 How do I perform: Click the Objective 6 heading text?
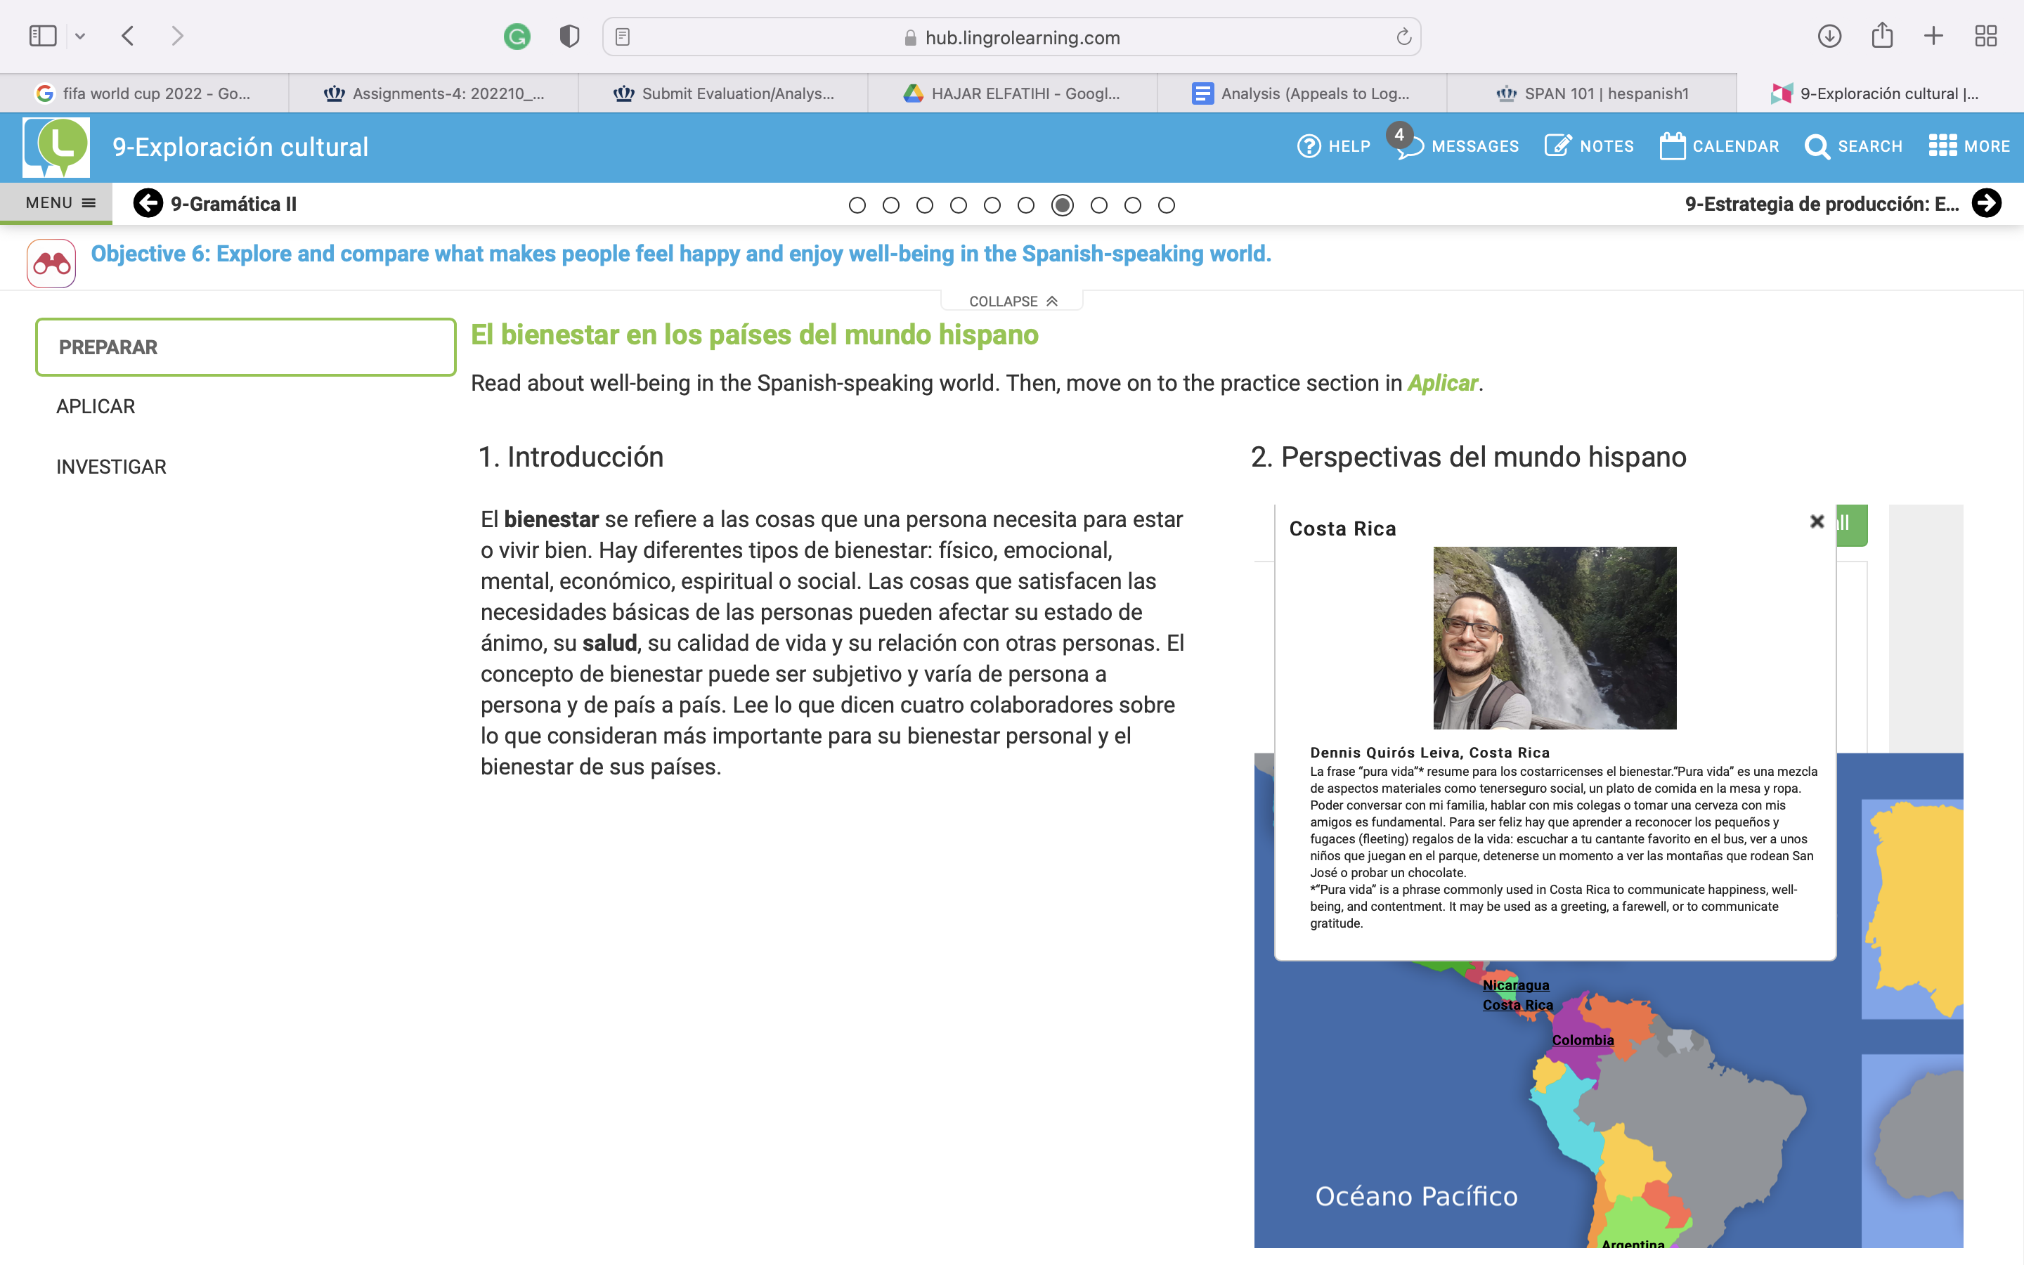coord(681,254)
